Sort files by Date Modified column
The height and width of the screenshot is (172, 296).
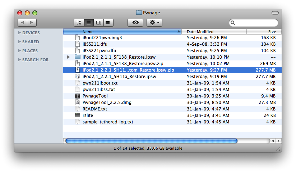point(216,32)
